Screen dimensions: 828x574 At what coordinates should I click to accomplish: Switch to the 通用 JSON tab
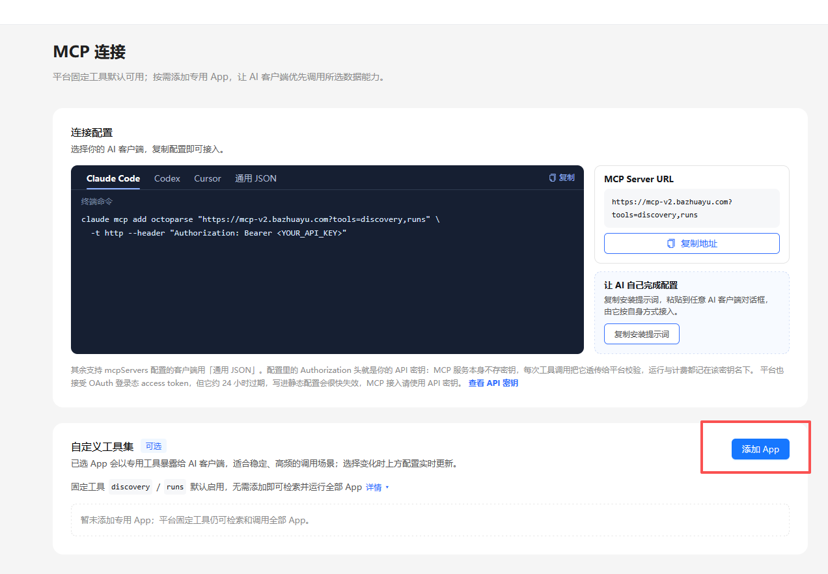(x=256, y=178)
